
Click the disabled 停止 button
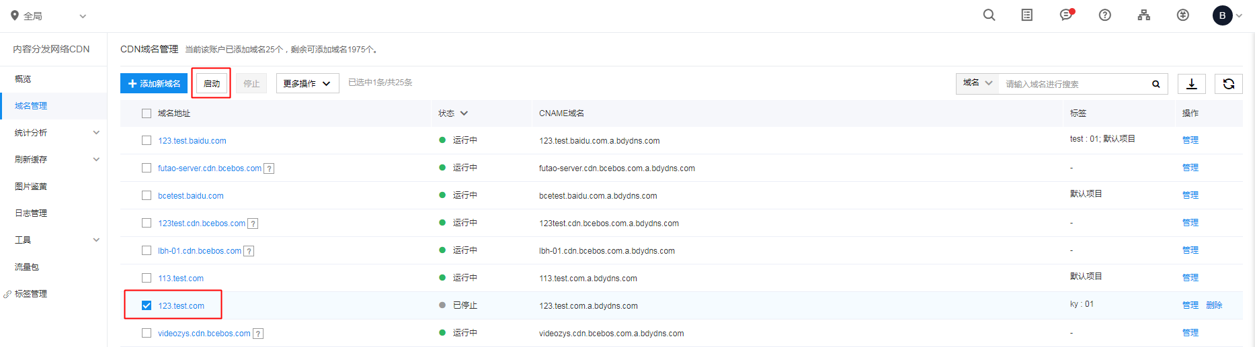(251, 84)
